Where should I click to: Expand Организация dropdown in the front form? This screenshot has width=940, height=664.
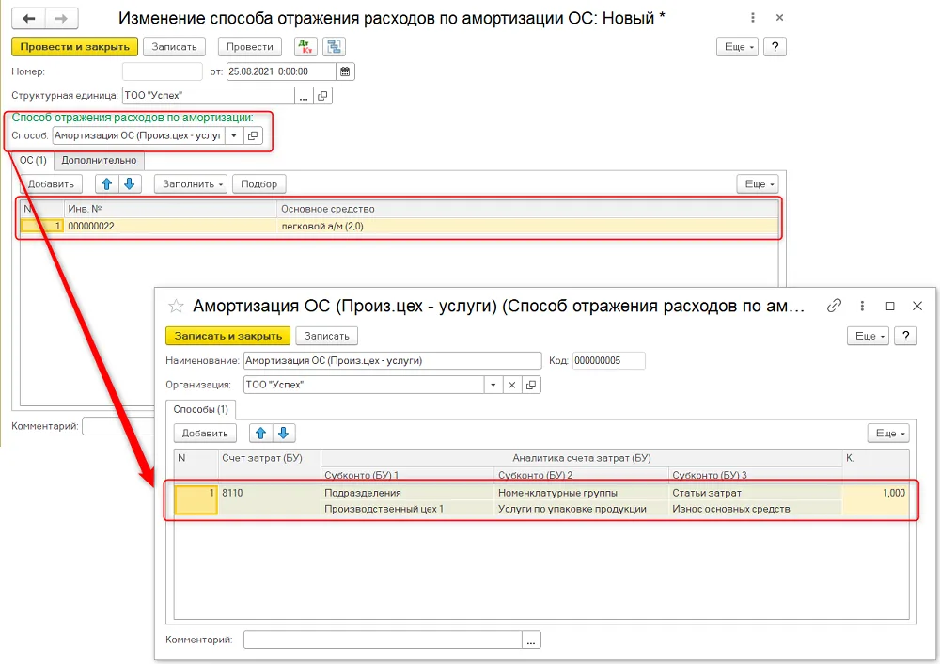point(493,385)
